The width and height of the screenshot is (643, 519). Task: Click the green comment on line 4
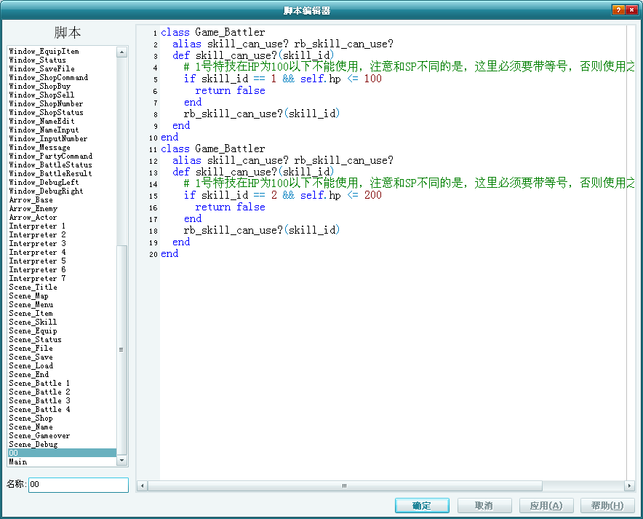(x=409, y=66)
